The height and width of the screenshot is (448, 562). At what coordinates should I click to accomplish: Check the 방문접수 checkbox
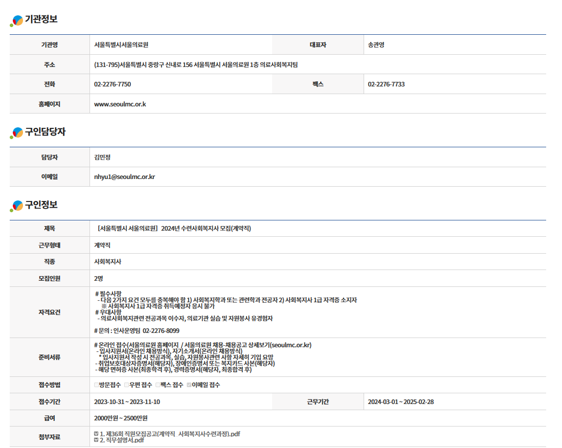click(96, 385)
